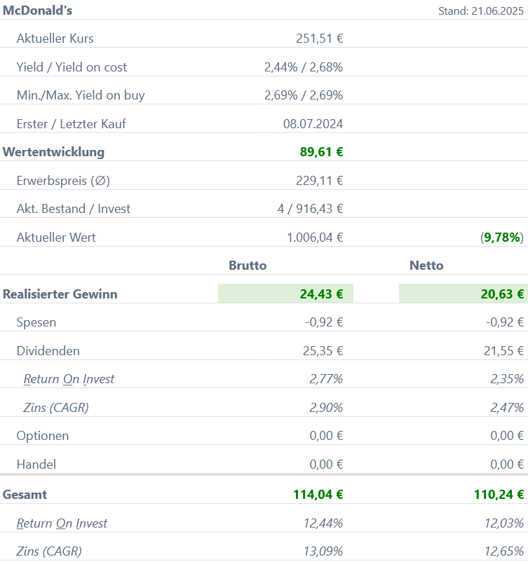
Task: Click Zins (CAGR) under Gesamt
Action: 49,552
